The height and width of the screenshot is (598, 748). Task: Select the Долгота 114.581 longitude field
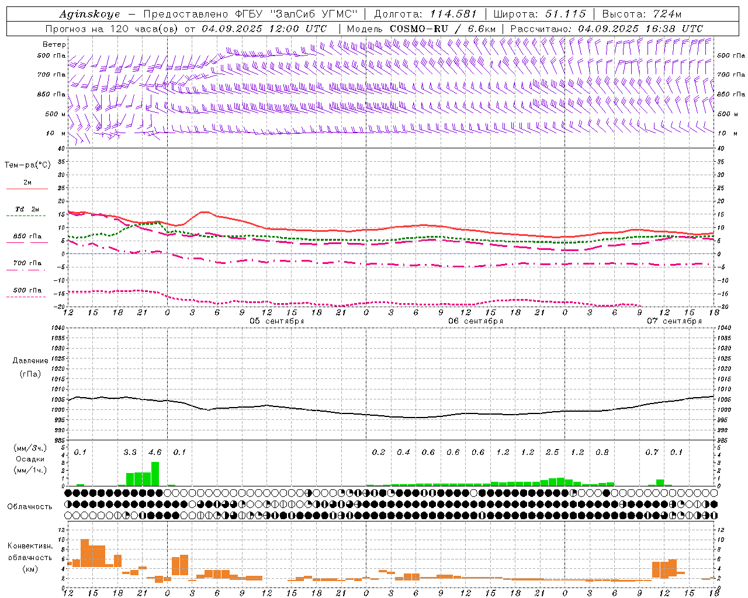coord(425,14)
